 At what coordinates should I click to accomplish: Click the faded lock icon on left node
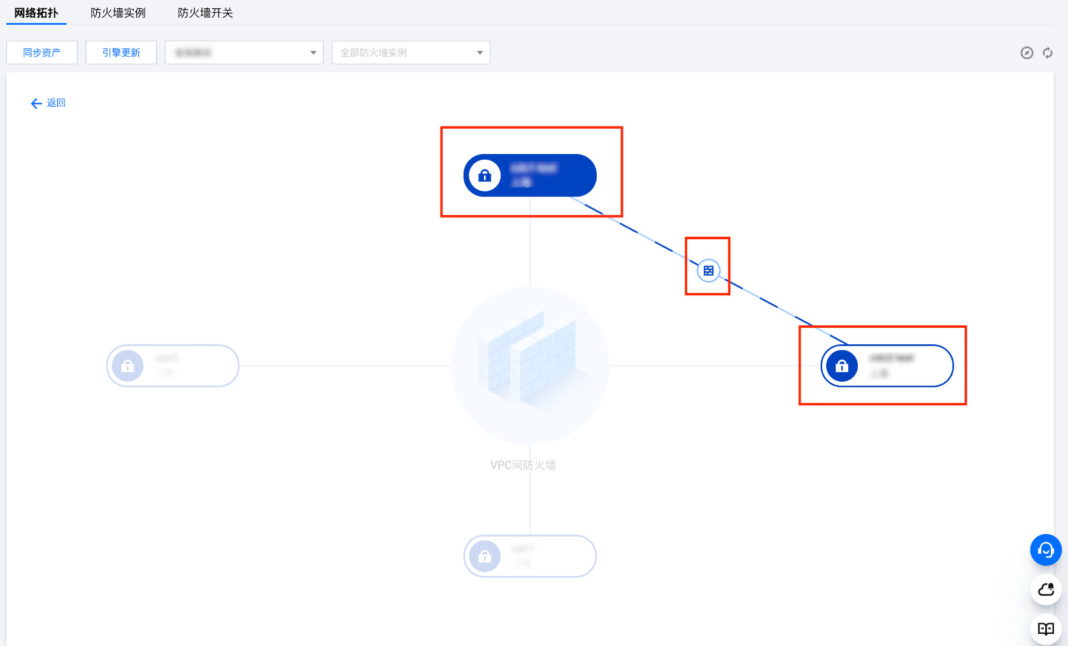pyautogui.click(x=127, y=366)
